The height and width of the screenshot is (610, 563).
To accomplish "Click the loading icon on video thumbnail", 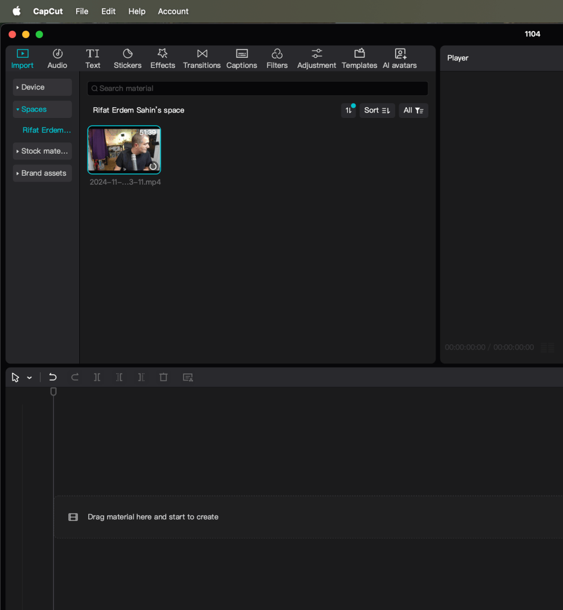I will point(153,166).
